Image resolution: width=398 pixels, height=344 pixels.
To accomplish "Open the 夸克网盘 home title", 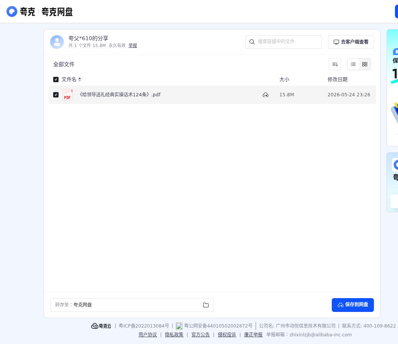I will (57, 12).
